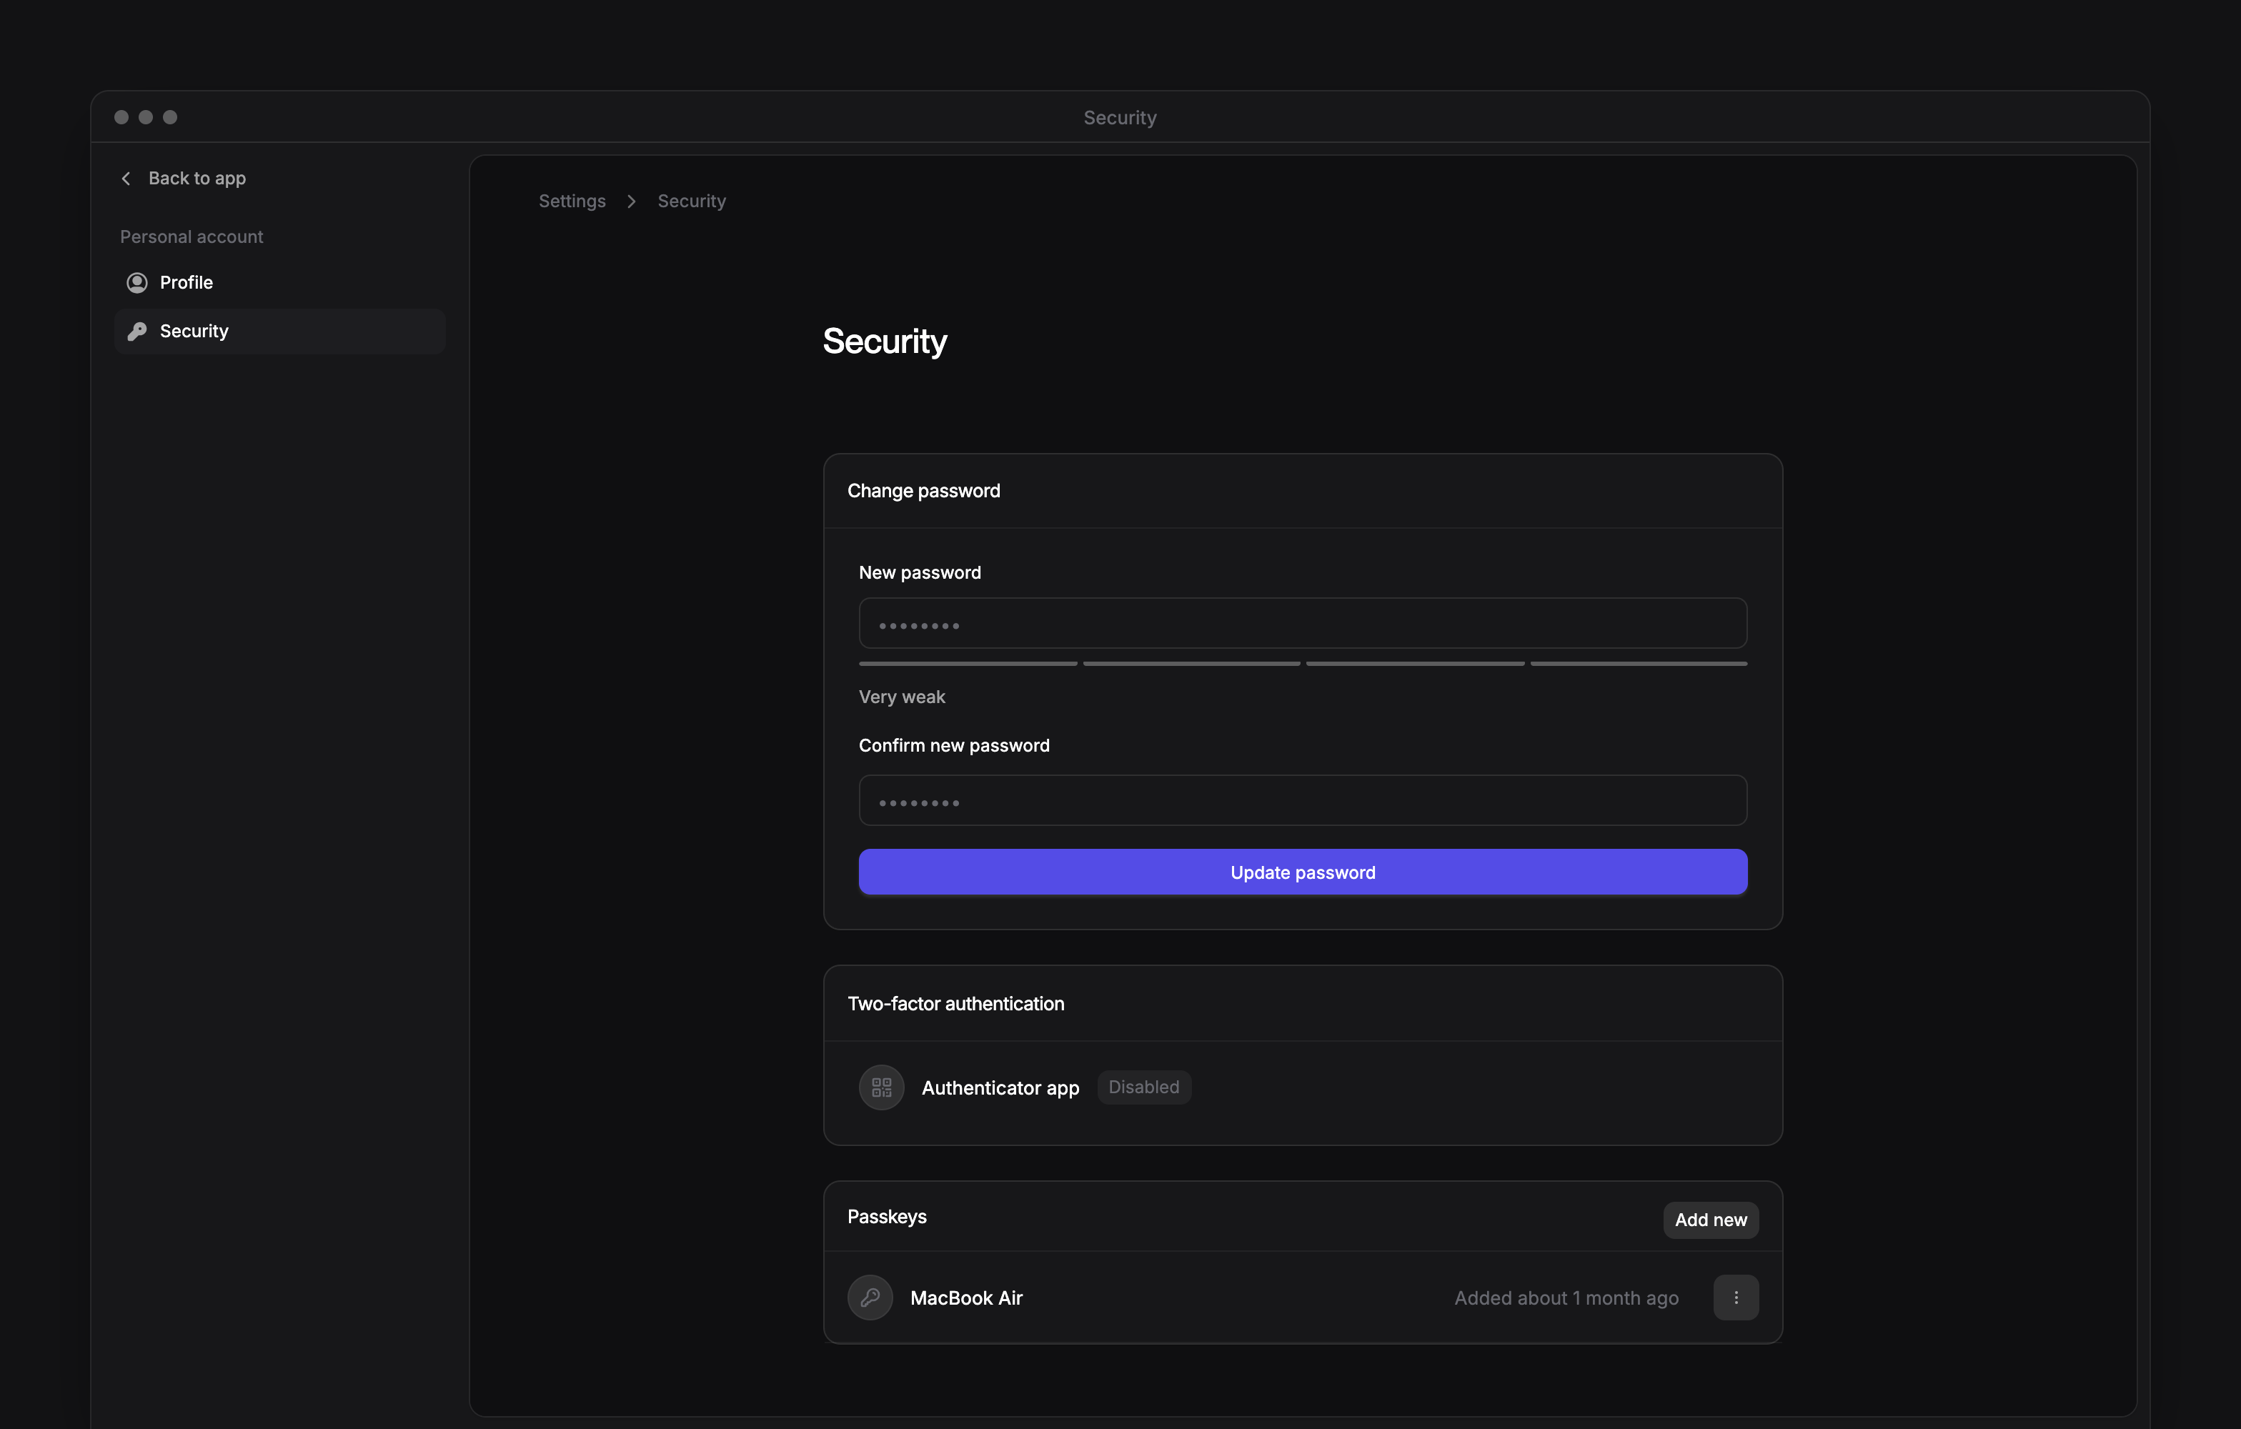Image resolution: width=2241 pixels, height=1429 pixels.
Task: Click the MacBook Air passkey key icon
Action: 870,1298
